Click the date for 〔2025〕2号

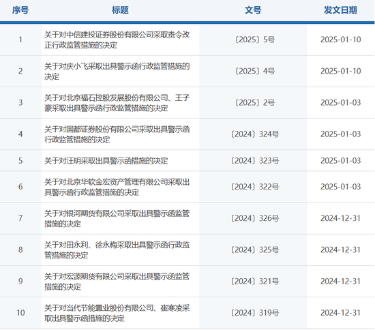[340, 102]
